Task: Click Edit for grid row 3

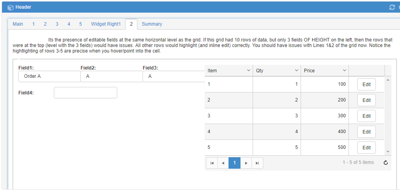Action: pos(366,116)
